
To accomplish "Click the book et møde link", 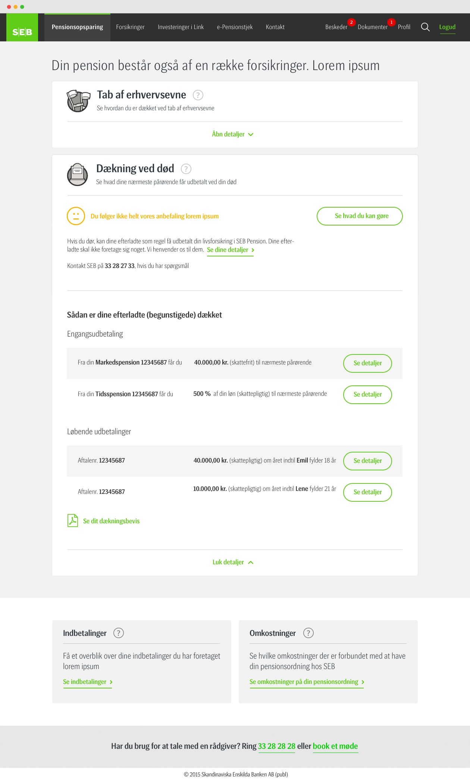I will click(x=335, y=746).
